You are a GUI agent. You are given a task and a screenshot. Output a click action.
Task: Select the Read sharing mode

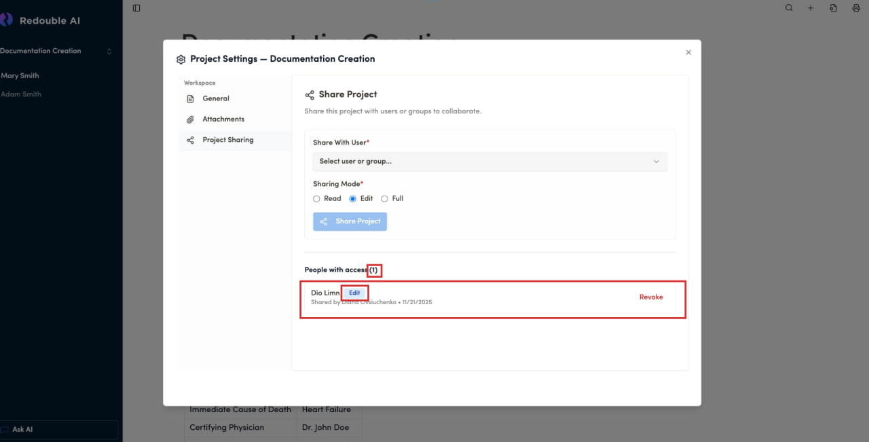[x=316, y=199]
